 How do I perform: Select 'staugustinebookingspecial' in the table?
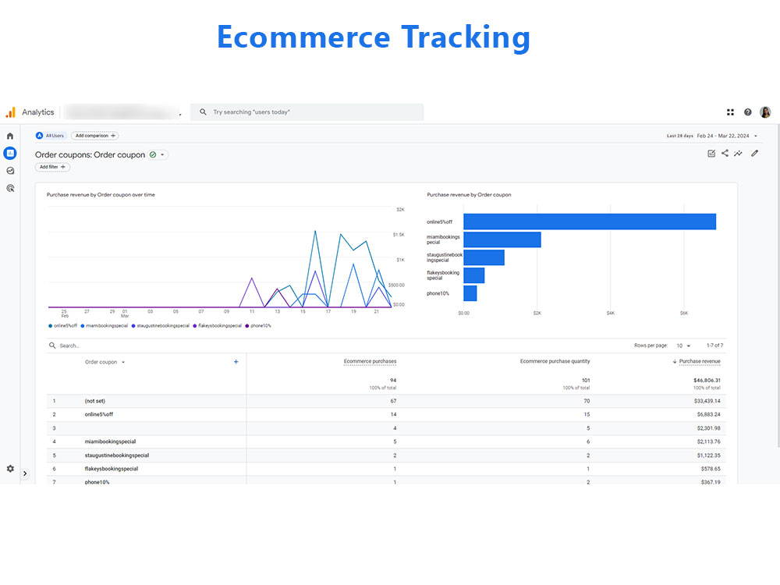coord(117,456)
